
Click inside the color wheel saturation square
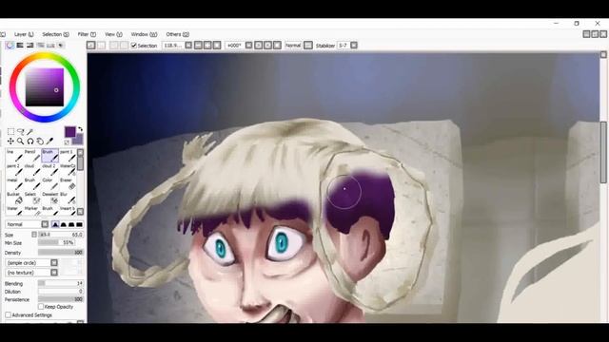pos(45,87)
